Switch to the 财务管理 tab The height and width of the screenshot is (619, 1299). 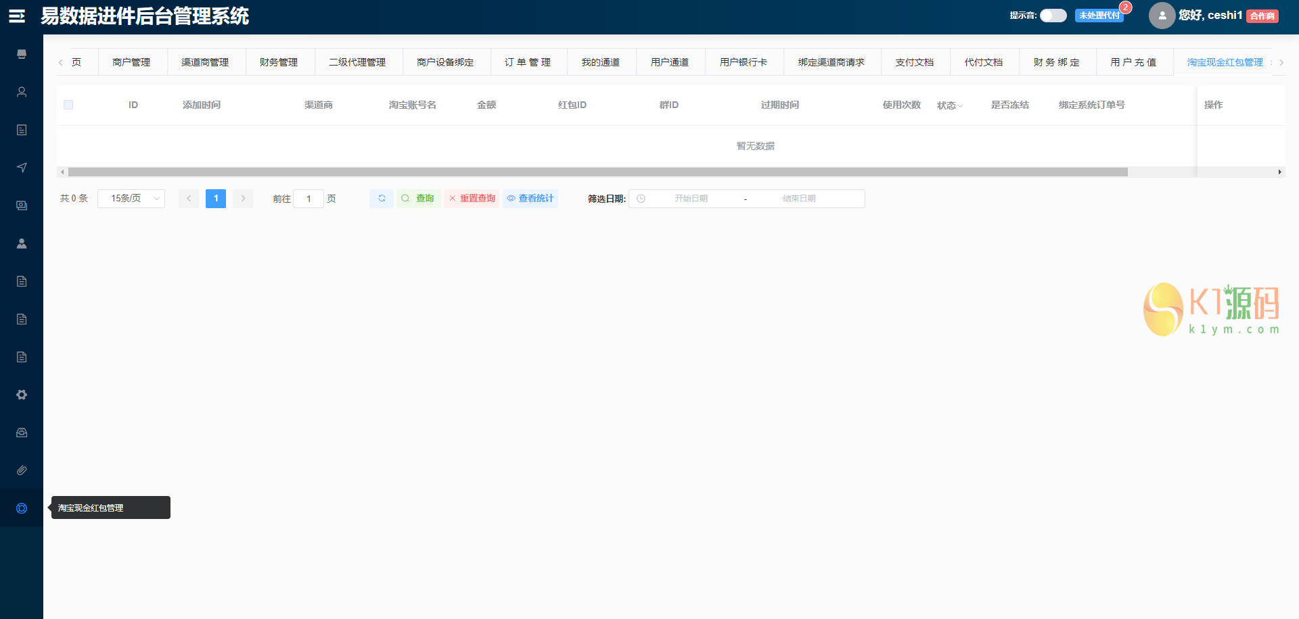pyautogui.click(x=279, y=62)
